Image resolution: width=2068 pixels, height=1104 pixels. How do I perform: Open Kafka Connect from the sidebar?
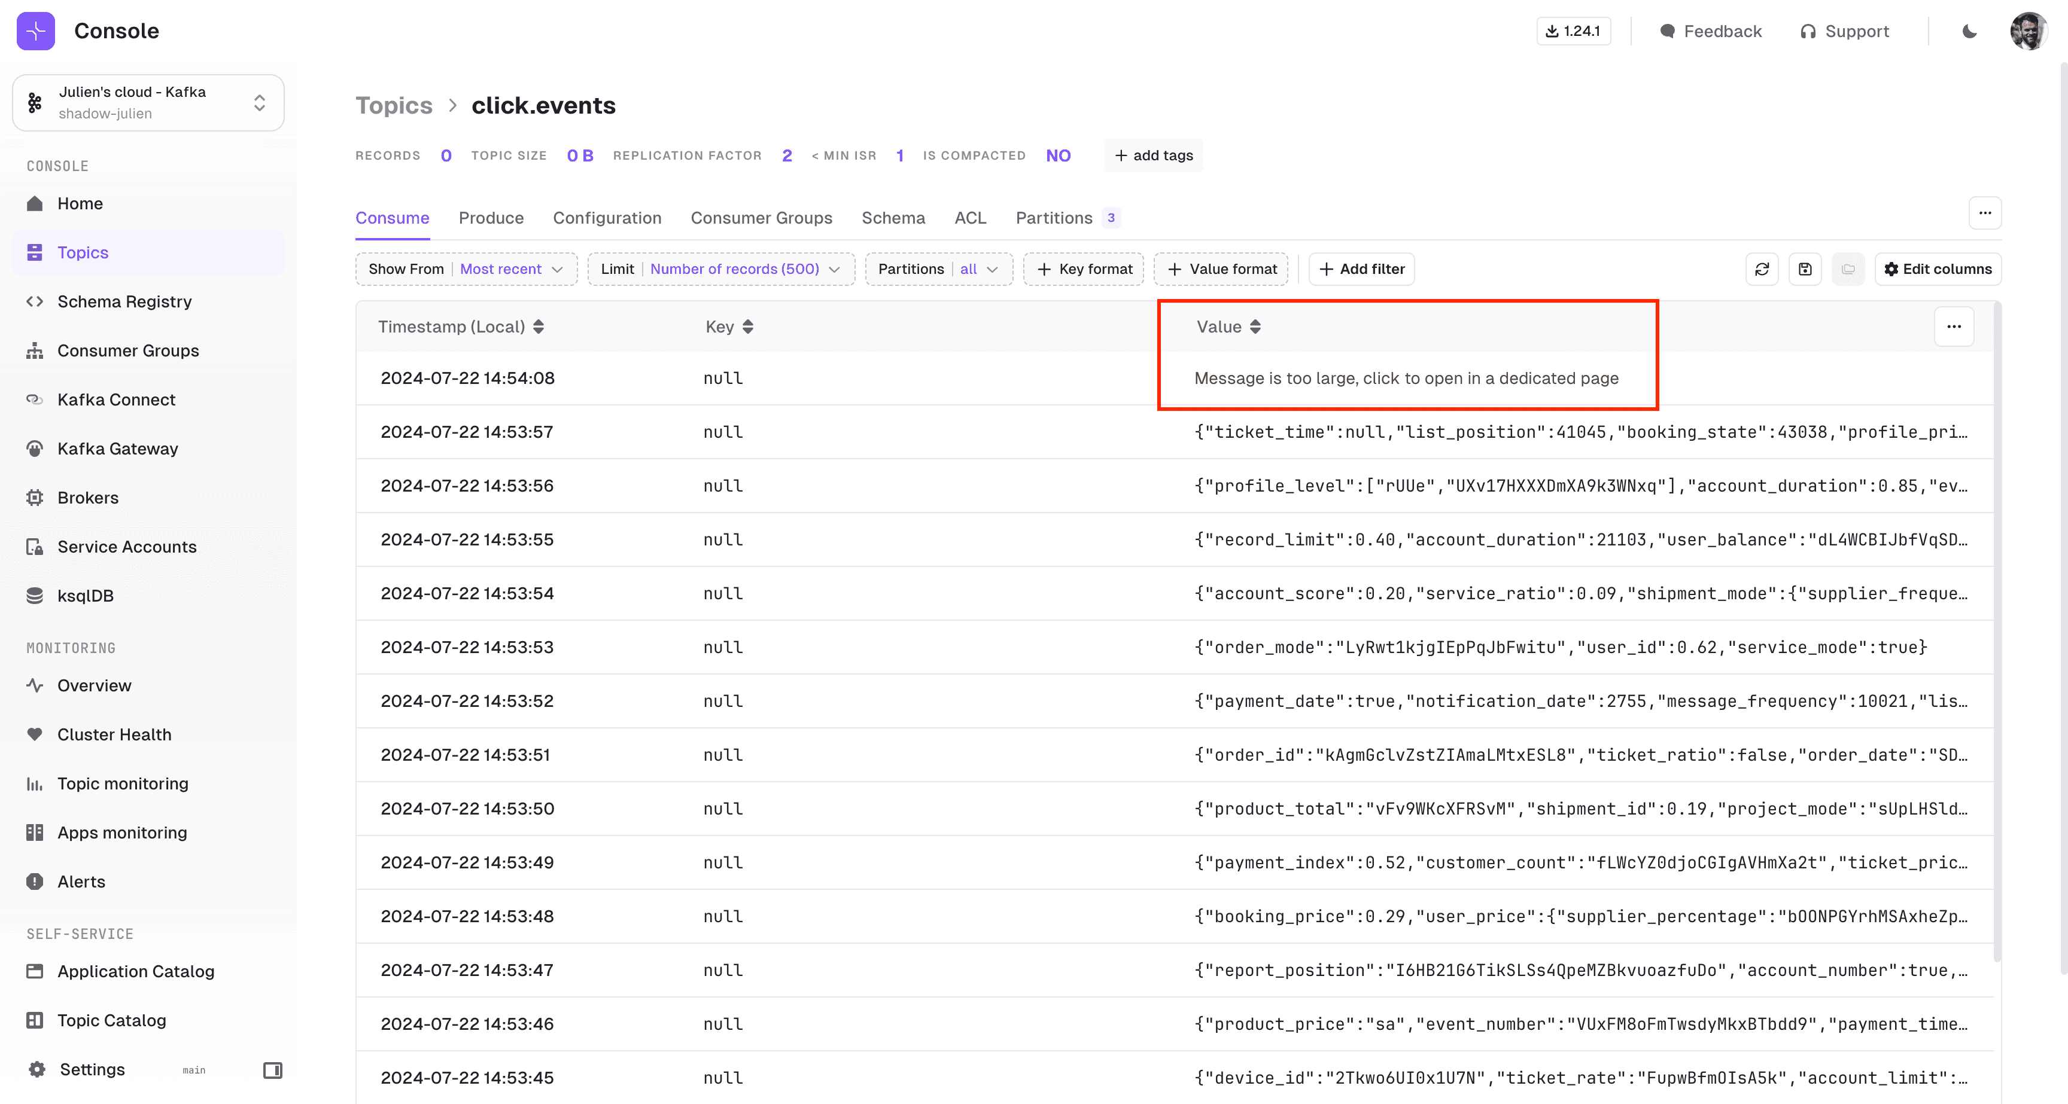[115, 399]
